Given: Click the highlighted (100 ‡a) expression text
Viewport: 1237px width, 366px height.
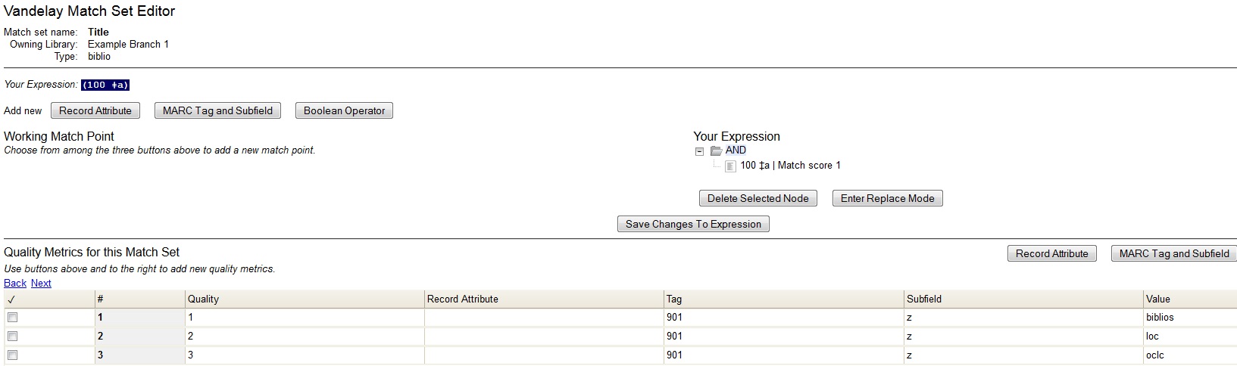Looking at the screenshot, I should (105, 85).
